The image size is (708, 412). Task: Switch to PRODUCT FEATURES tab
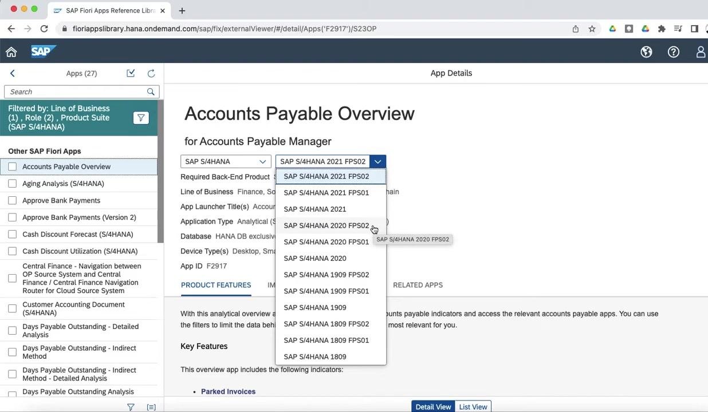pyautogui.click(x=216, y=285)
